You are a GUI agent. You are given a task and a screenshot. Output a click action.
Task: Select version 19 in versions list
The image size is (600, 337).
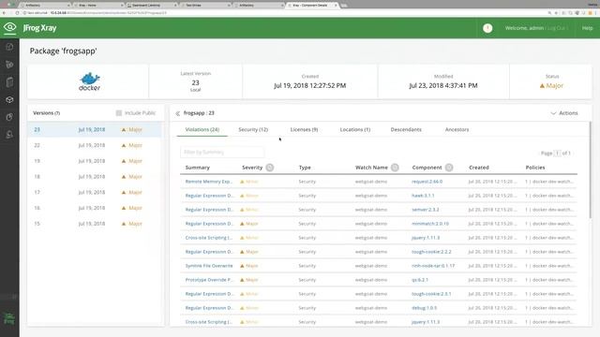(95, 161)
